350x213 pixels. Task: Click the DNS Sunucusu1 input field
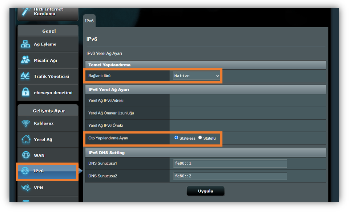(x=230, y=164)
